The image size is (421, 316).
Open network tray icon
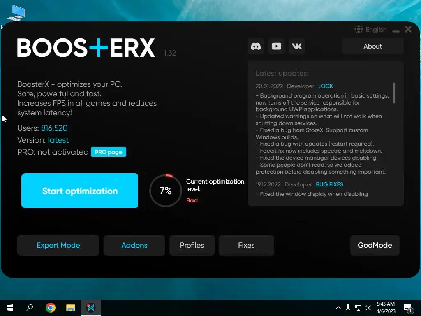click(358, 308)
